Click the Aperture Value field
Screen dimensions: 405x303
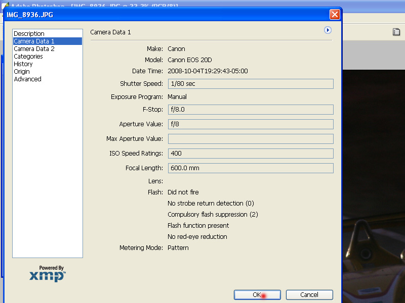(x=251, y=124)
